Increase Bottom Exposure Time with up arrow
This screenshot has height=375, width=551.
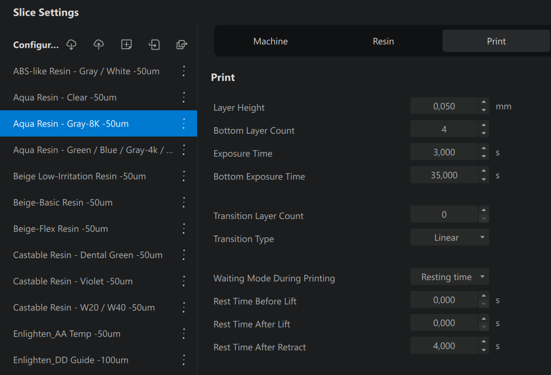click(x=484, y=171)
